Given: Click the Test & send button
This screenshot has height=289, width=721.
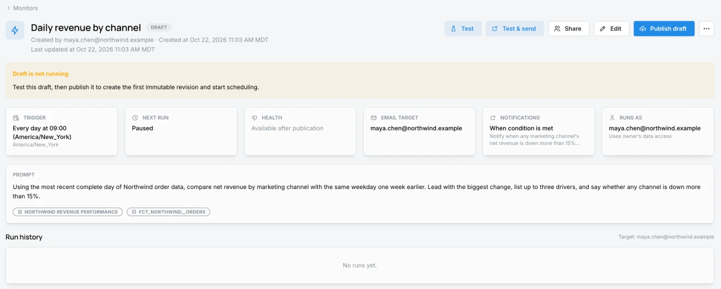Looking at the screenshot, I should [515, 28].
